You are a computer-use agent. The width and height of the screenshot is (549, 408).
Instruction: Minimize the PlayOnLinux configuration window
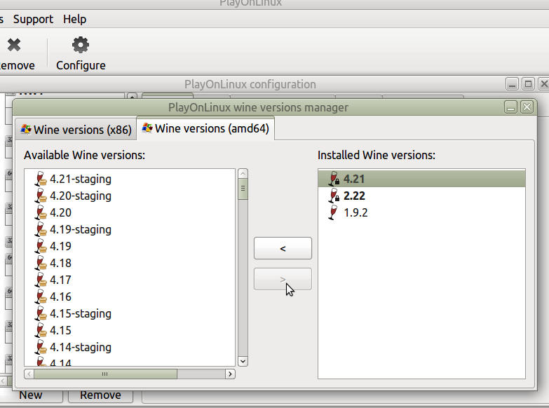click(513, 84)
